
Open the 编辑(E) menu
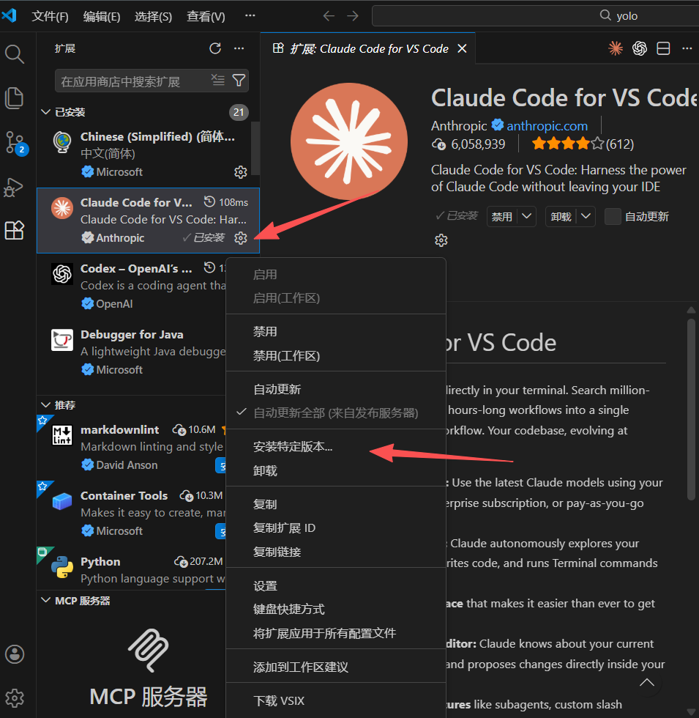[102, 16]
